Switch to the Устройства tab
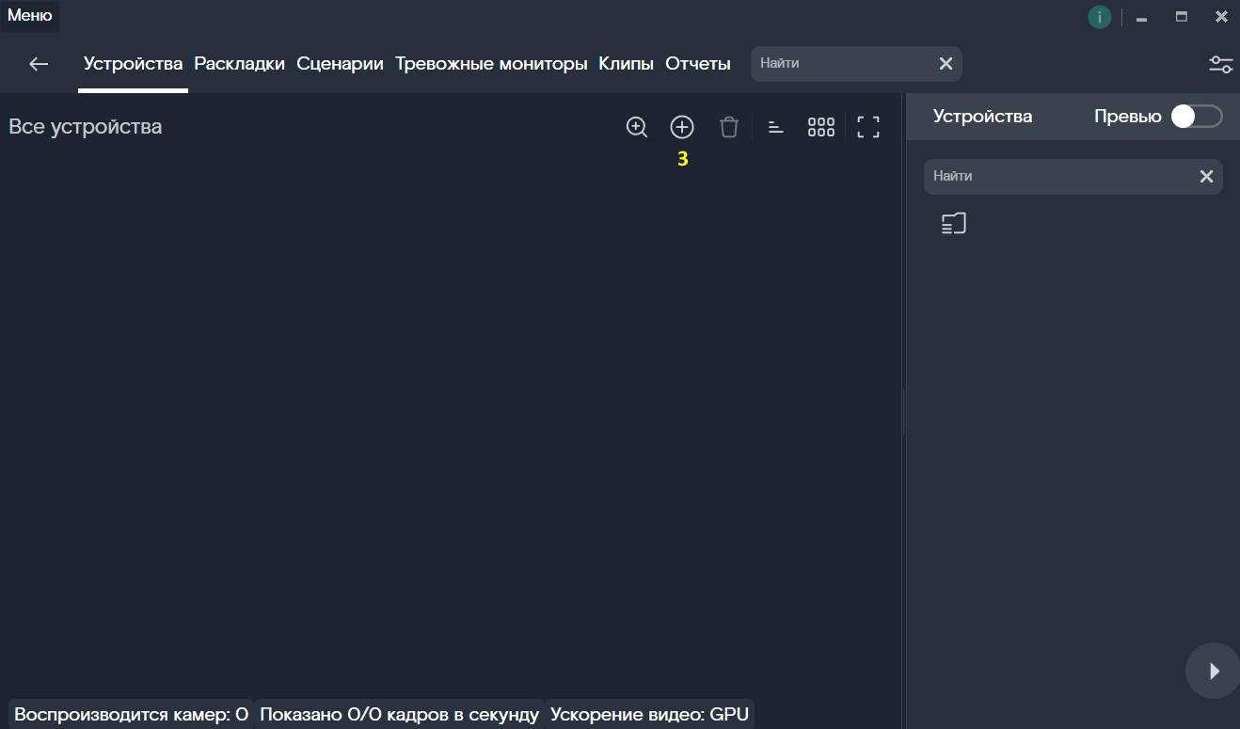1240x729 pixels. [x=133, y=64]
